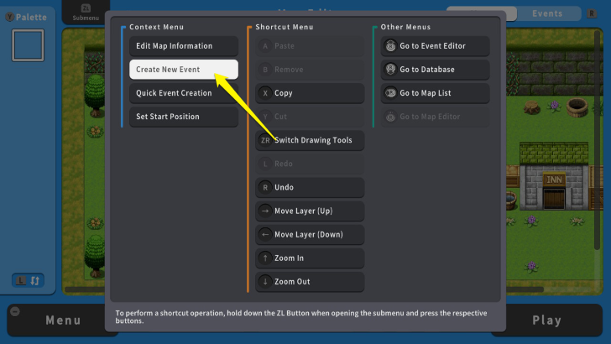Screen dimensions: 611x344
Task: Click the INN building on the map
Action: 554,176
